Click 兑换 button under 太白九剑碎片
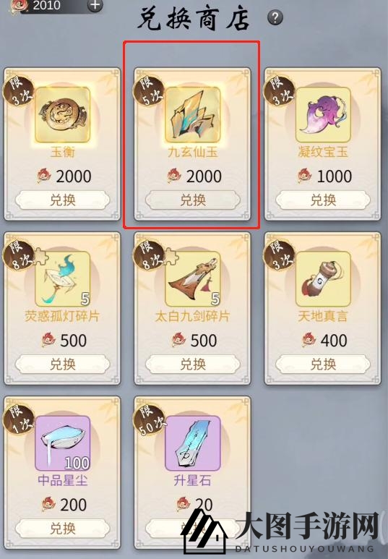388x559 pixels. (193, 364)
